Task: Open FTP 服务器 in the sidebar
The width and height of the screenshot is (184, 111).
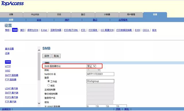Action: tap(11, 79)
